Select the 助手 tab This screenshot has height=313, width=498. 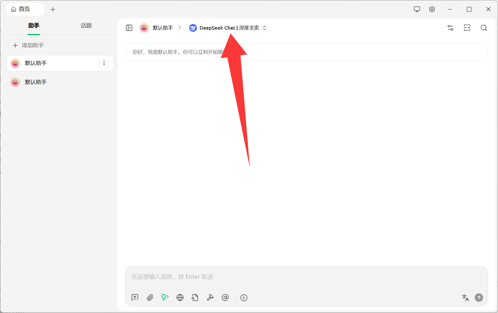34,26
